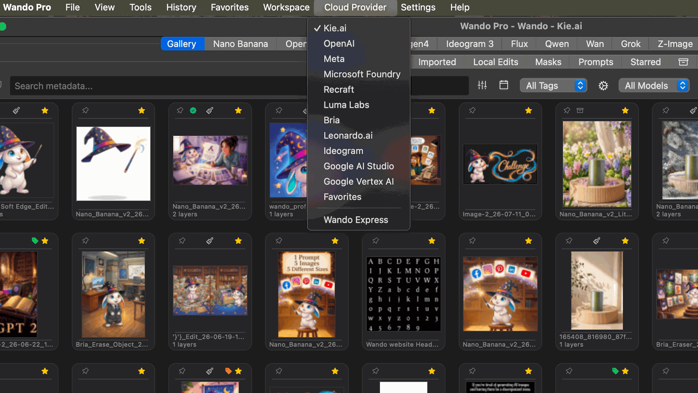Pin the Image-2_26-07-11 Challenge card

pyautogui.click(x=472, y=110)
